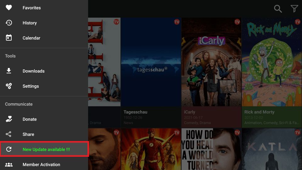Open the 'How do you heal a world' poster
The image size is (302, 170).
(211, 149)
